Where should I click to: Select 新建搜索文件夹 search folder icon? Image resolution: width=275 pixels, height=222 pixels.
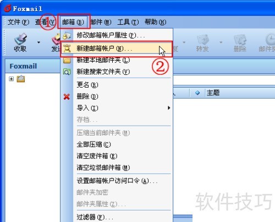click(67, 72)
